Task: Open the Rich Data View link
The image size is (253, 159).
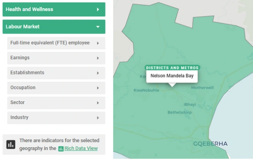Action: pyautogui.click(x=81, y=148)
